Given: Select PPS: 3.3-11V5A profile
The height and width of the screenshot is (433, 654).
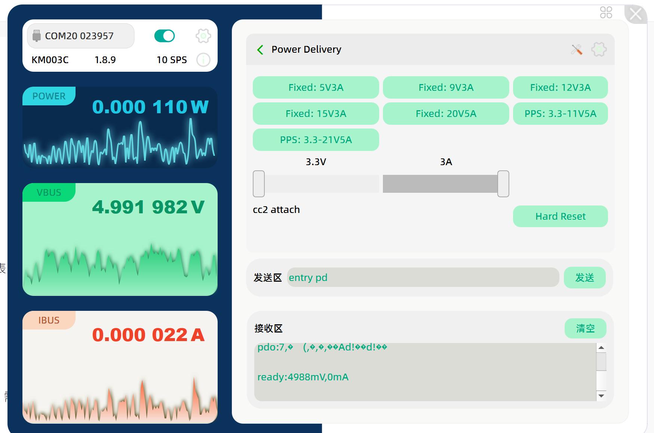Looking at the screenshot, I should 560,114.
